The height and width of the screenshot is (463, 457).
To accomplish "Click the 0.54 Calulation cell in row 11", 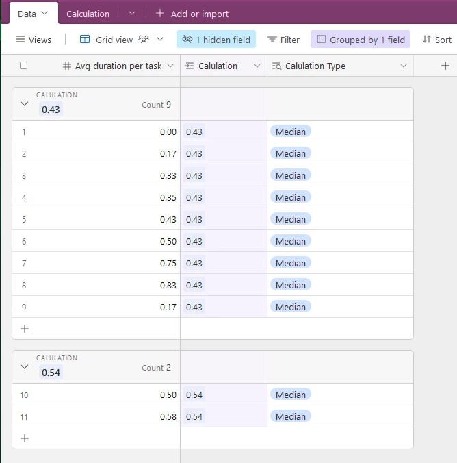I will [224, 416].
